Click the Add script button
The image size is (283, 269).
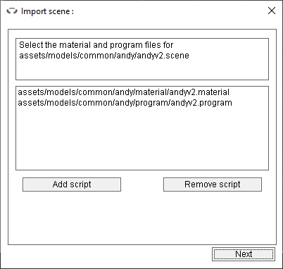(72, 184)
